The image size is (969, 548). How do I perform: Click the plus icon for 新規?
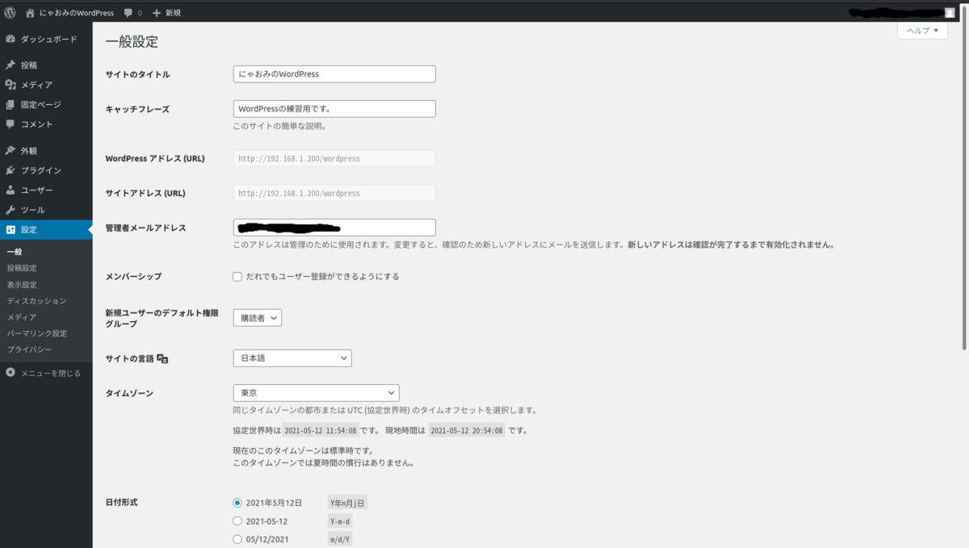tap(157, 13)
